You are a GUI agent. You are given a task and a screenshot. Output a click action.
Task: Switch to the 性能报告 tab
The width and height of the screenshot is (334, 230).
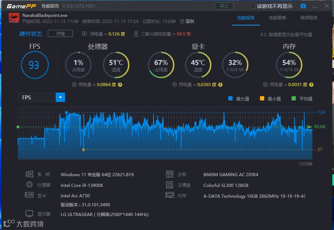point(246,18)
